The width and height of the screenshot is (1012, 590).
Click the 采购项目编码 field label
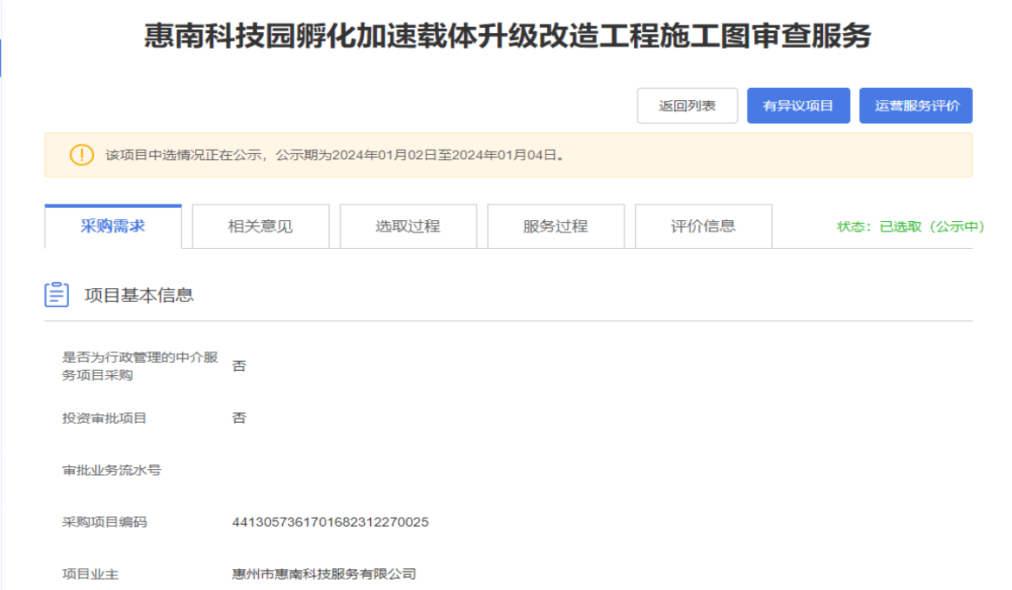pyautogui.click(x=105, y=522)
